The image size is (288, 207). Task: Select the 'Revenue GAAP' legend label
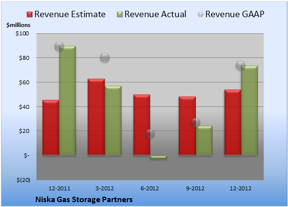pos(235,14)
